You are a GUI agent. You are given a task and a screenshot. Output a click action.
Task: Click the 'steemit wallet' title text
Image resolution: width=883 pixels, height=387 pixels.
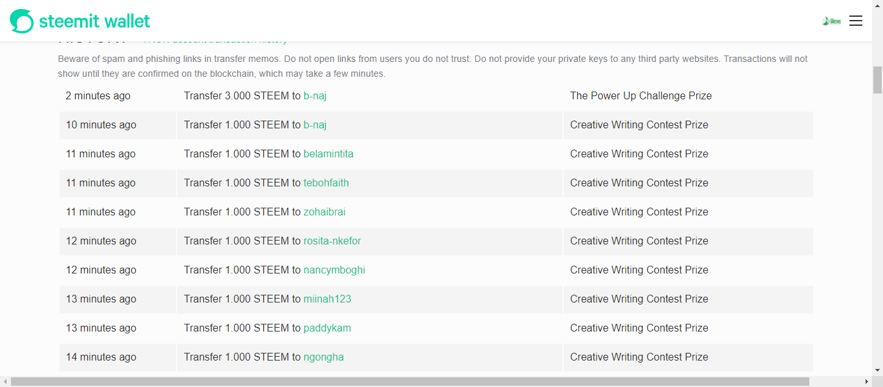coord(94,21)
